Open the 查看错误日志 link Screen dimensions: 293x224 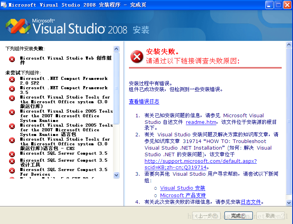[144, 101]
